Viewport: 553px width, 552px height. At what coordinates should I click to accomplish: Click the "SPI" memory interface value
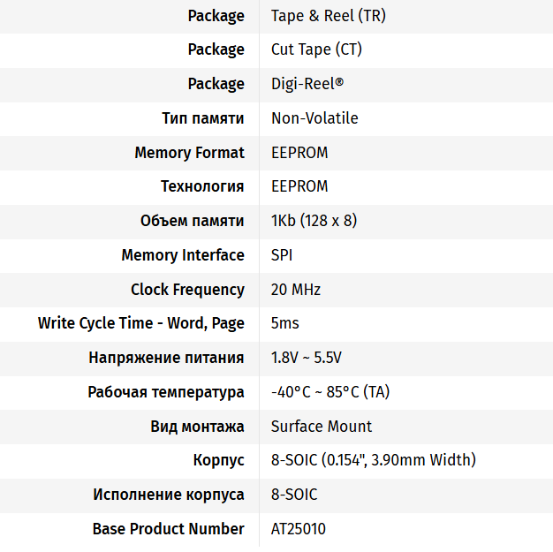pyautogui.click(x=282, y=255)
